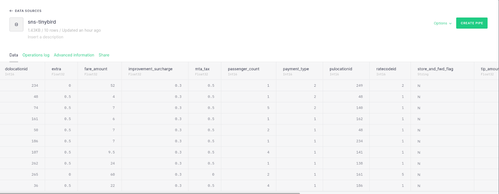499x194 pixels.
Task: Click the dolocationid column header
Action: pos(16,69)
